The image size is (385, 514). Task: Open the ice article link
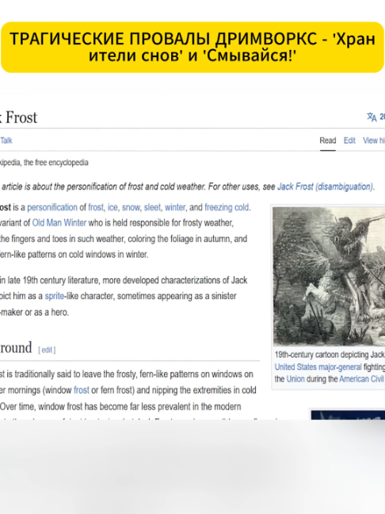pos(112,208)
